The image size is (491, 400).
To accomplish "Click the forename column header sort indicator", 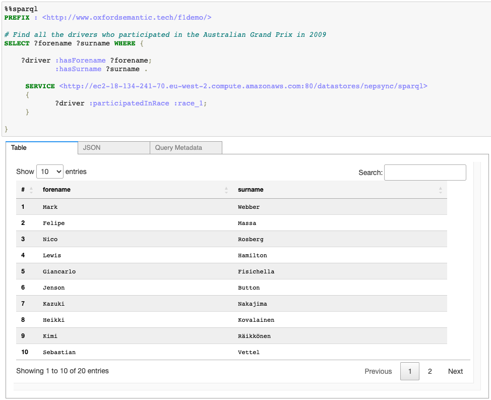I will (226, 190).
